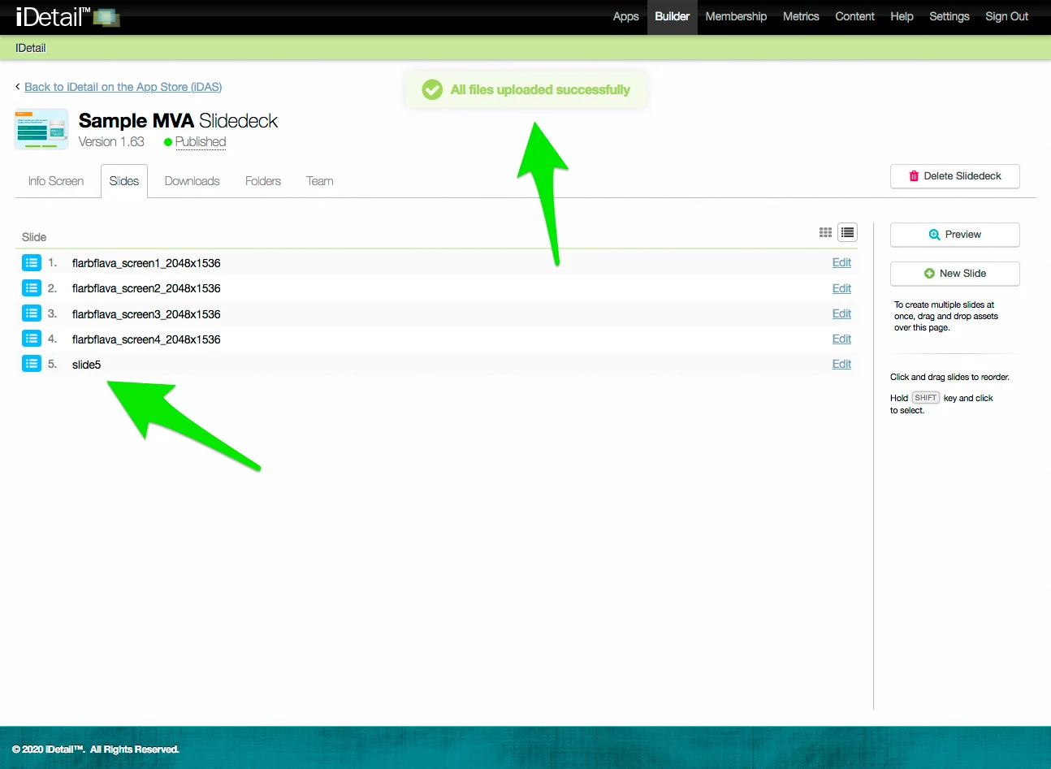Click the Slide column header

[34, 237]
